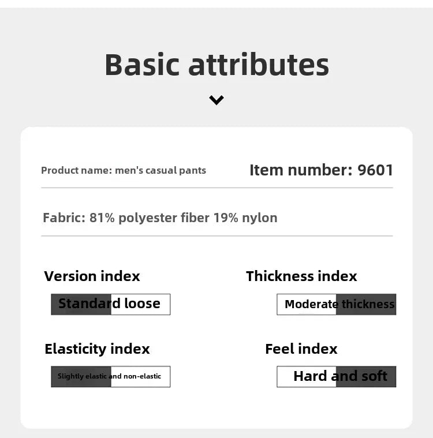433x438 pixels.
Task: Select the Thickness index label
Action: point(301,276)
